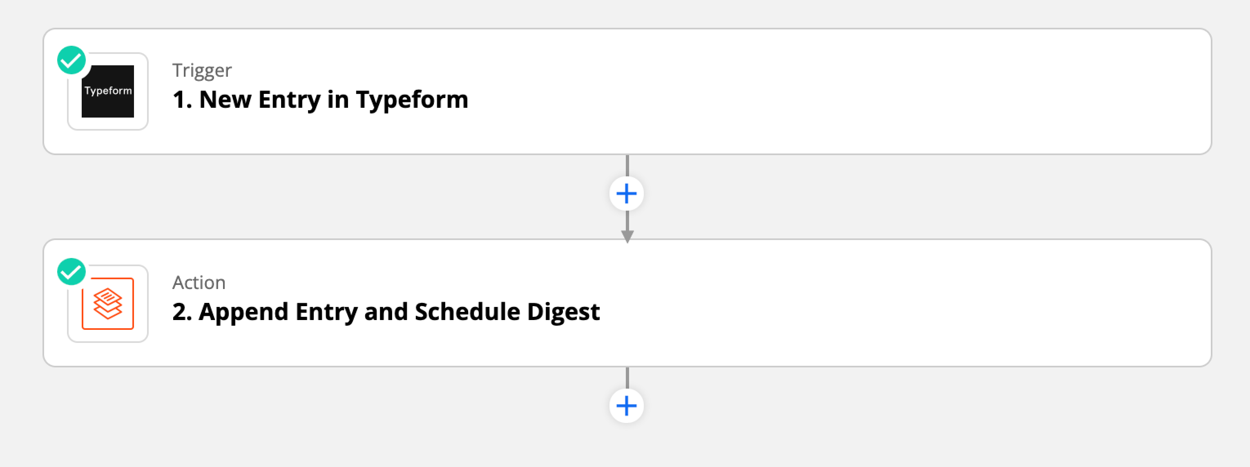Click the green checkmark on the Action step
Viewport: 1250px width, 467px height.
click(x=71, y=272)
